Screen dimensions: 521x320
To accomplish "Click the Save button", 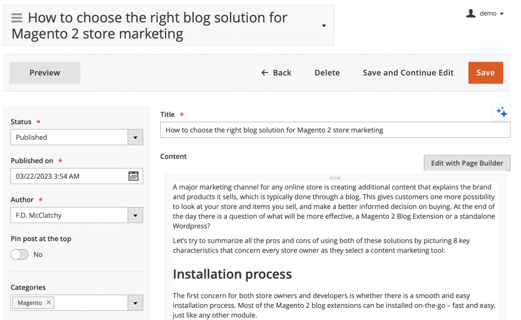I will [485, 72].
